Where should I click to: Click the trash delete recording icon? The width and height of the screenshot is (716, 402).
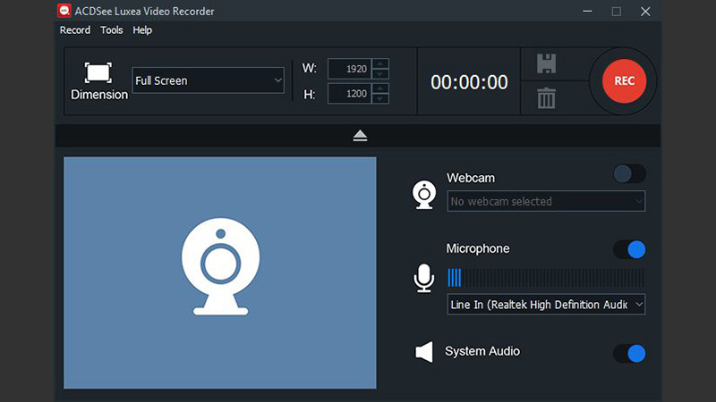(x=546, y=97)
